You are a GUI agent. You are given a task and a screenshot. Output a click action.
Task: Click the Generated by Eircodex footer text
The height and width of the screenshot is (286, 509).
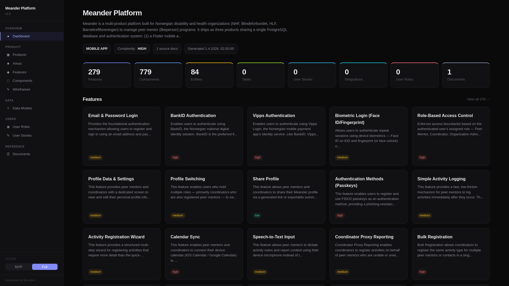pyautogui.click(x=20, y=280)
